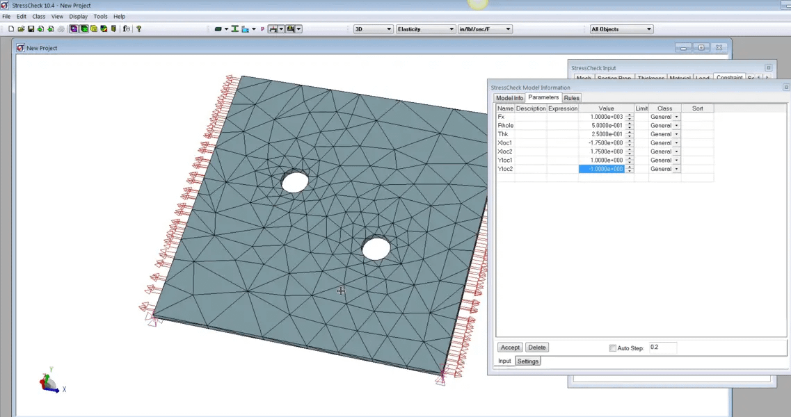791x417 pixels.
Task: Open the Display menu
Action: pos(78,16)
